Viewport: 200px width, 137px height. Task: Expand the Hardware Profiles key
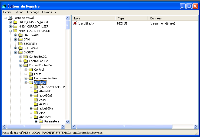(26, 78)
